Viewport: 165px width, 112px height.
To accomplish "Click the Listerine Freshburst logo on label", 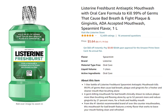I will pyautogui.click(x=29, y=56).
